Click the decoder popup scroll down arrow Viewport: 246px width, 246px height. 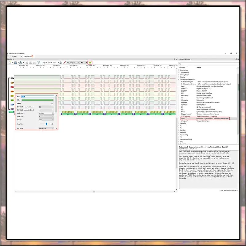(x=56, y=128)
